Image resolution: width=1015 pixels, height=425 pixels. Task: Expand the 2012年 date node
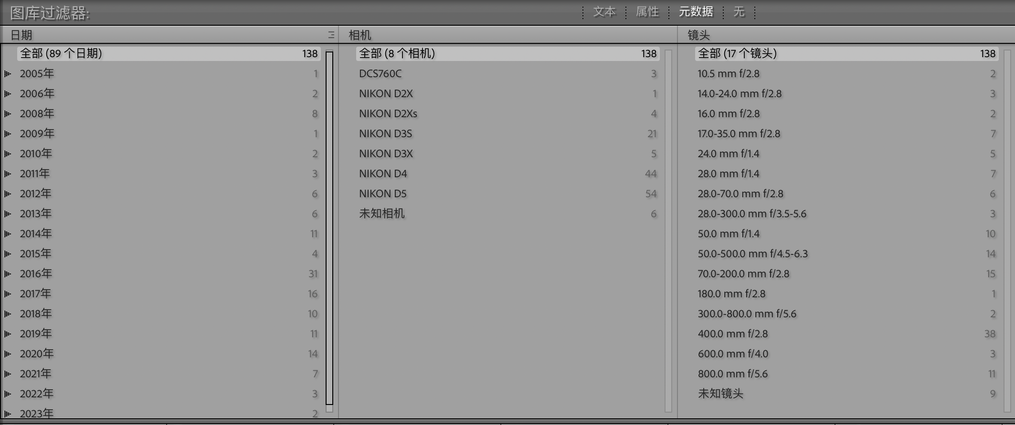click(x=8, y=193)
